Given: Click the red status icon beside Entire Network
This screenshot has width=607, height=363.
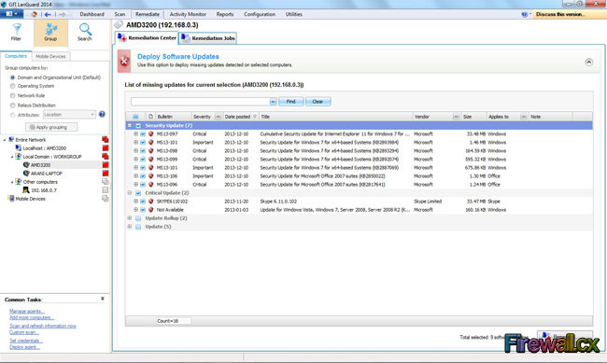Looking at the screenshot, I should pos(106,140).
